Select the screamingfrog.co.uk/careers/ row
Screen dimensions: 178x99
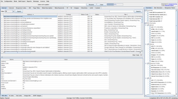[71, 26]
